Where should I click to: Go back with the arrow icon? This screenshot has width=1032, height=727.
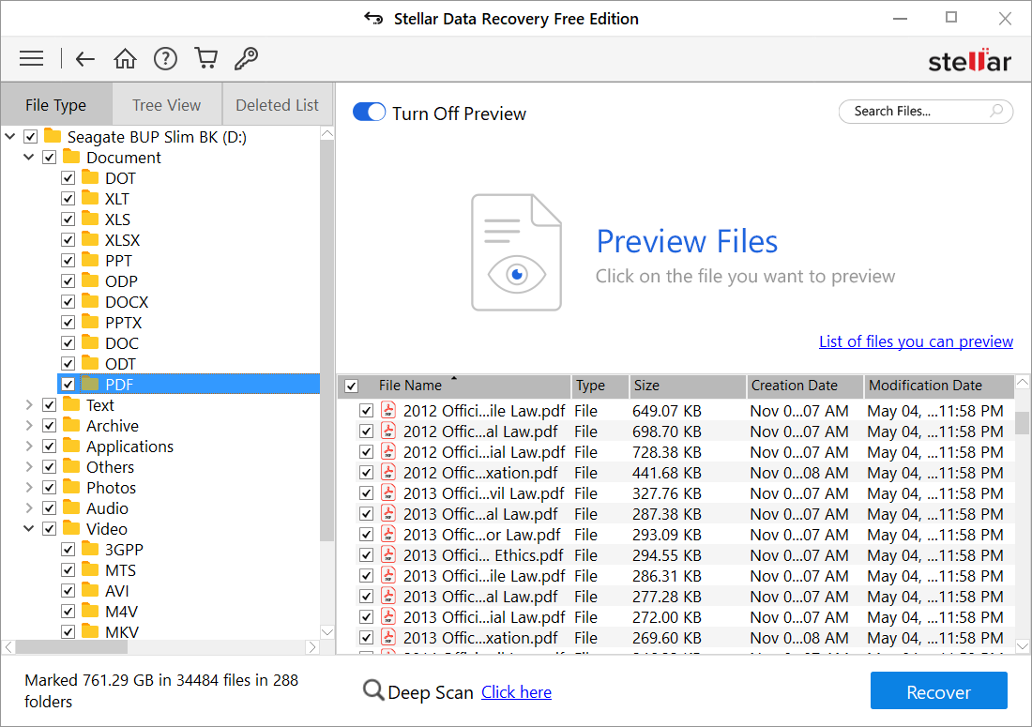(84, 59)
